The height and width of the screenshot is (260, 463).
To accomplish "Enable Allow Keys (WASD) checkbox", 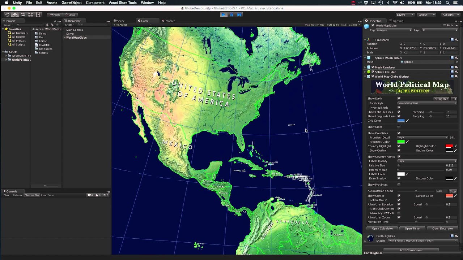I will 399,213.
